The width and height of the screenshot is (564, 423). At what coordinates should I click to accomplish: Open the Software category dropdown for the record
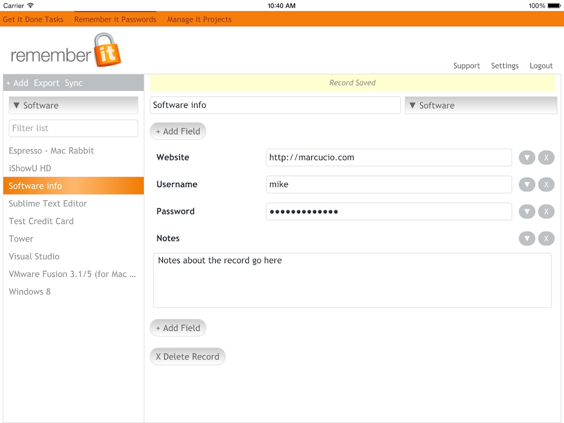tap(480, 105)
